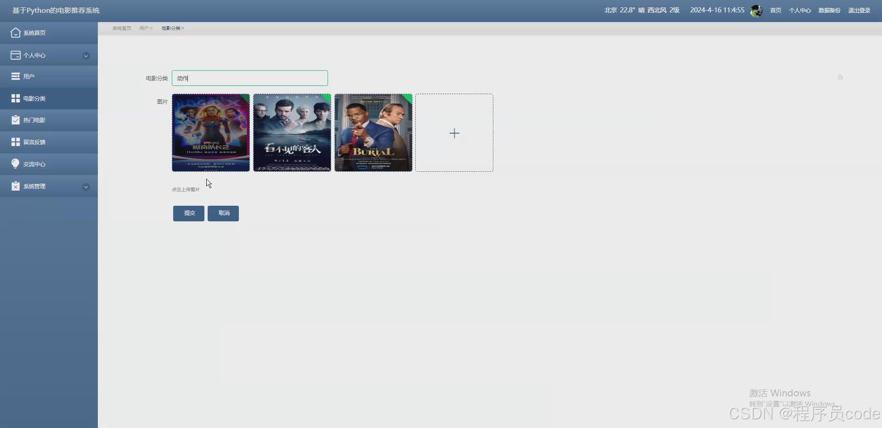The width and height of the screenshot is (882, 428).
Task: Click the 用户 list icon in sidebar
Action: 16,76
